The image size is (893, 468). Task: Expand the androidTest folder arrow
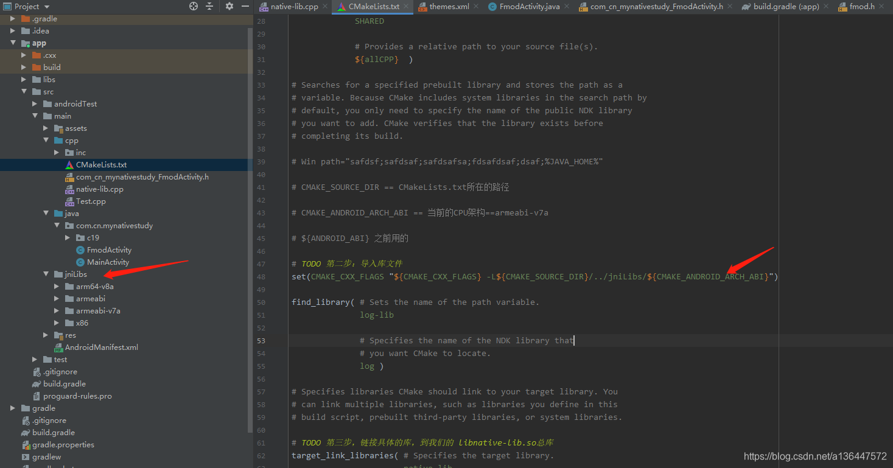click(35, 104)
